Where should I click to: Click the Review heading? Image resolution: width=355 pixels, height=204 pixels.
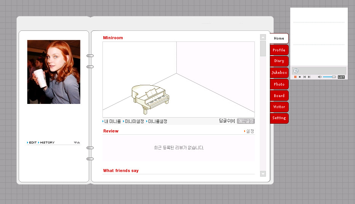[111, 131]
